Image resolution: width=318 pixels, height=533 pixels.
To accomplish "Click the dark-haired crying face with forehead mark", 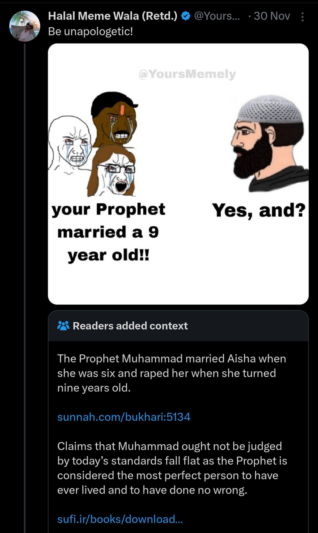I will (x=115, y=119).
